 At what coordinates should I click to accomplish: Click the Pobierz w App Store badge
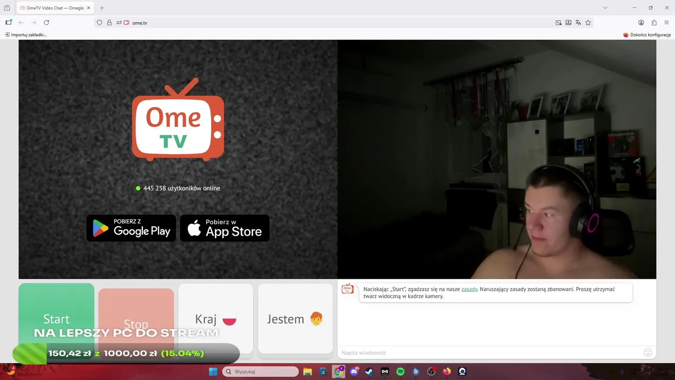pyautogui.click(x=225, y=228)
